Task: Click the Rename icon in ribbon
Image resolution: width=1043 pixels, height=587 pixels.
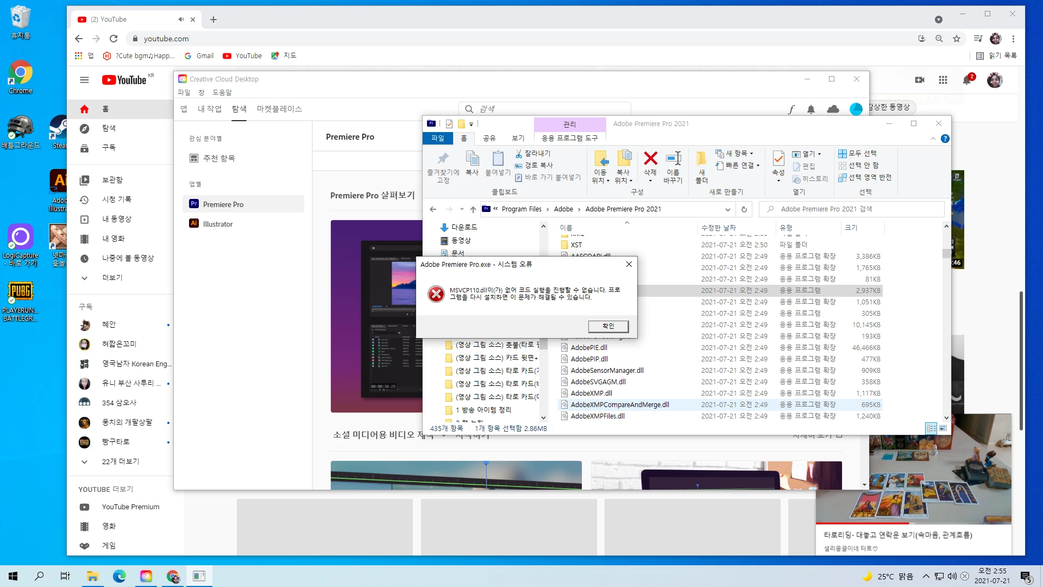Action: (x=673, y=159)
